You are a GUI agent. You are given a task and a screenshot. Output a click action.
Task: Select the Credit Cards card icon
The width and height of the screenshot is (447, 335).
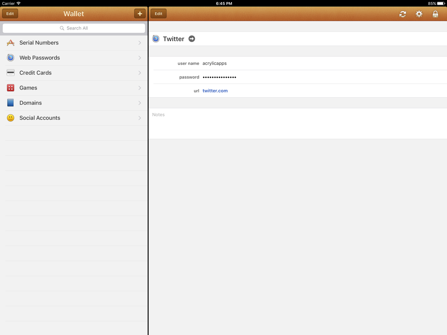point(11,73)
